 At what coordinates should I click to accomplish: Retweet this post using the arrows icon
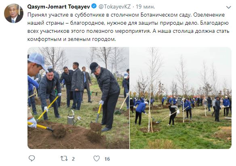pyautogui.click(x=64, y=158)
